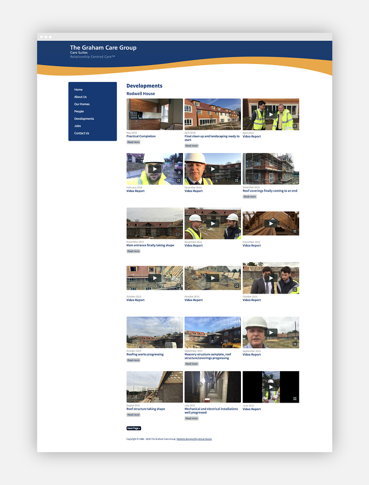The width and height of the screenshot is (369, 485).
Task: Play the June 2015 portrait video
Action: (x=271, y=387)
